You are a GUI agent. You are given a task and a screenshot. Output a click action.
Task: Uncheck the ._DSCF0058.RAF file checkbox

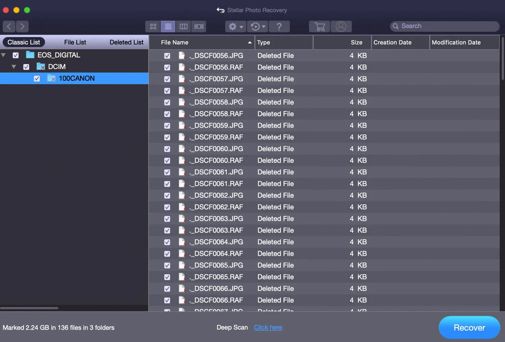tap(167, 114)
